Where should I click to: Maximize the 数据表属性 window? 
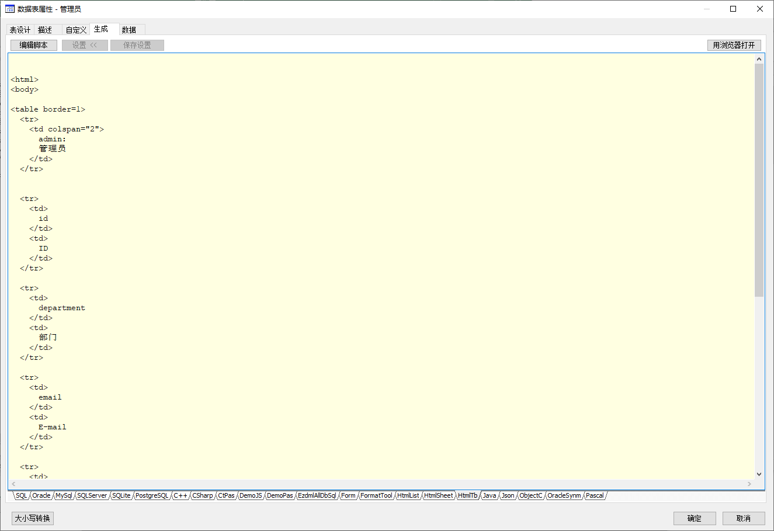coord(733,9)
